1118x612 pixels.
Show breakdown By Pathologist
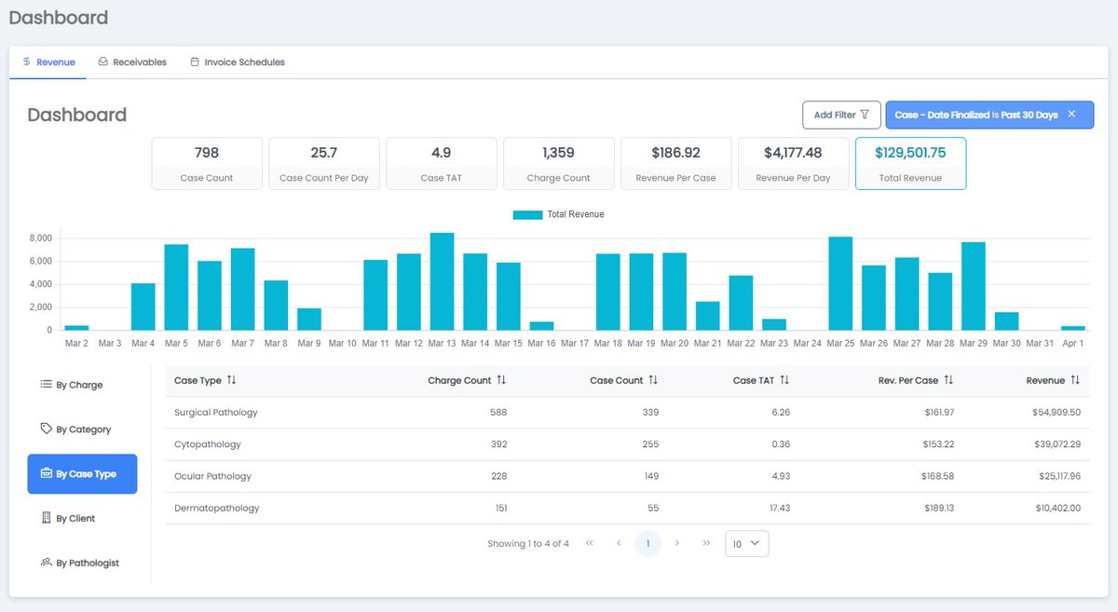[x=81, y=563]
